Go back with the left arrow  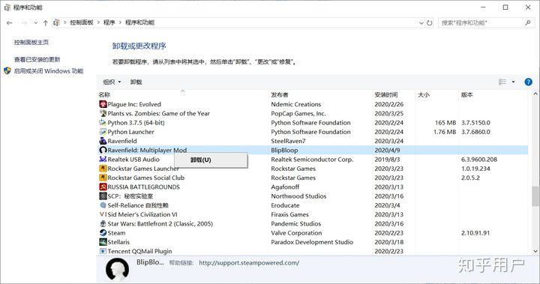9,23
